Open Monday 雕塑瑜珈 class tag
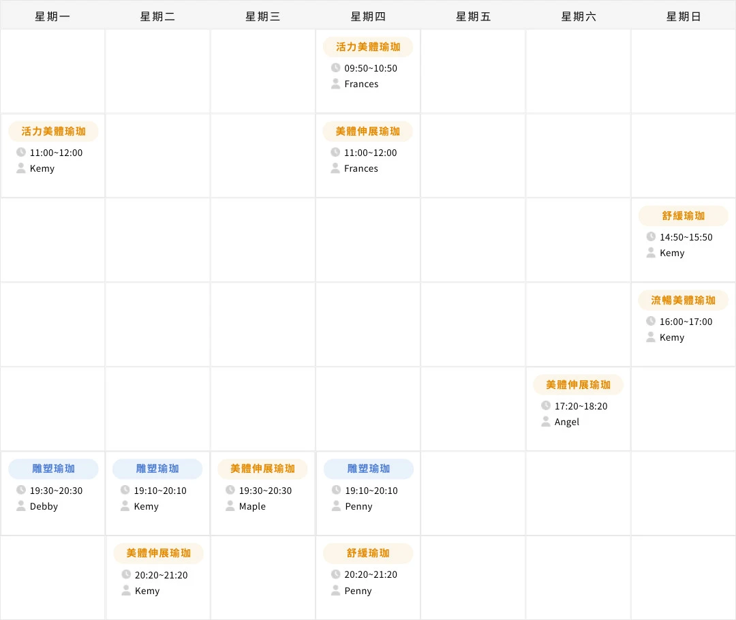Screen dimensions: 736x620 [x=54, y=469]
